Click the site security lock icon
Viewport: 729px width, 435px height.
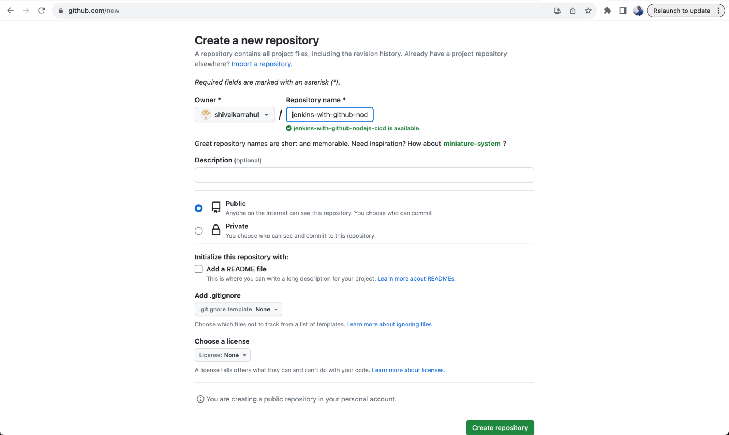(x=60, y=11)
